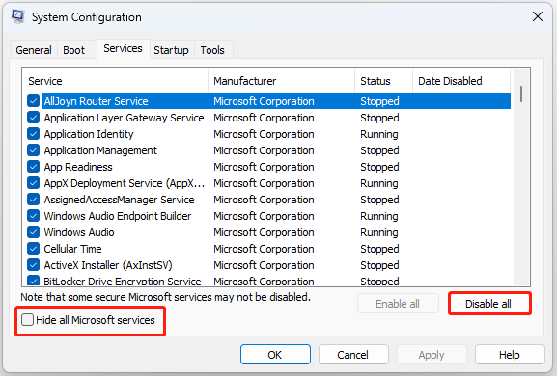
Task: Check Hide all Microsoft services
Action: [x=27, y=320]
